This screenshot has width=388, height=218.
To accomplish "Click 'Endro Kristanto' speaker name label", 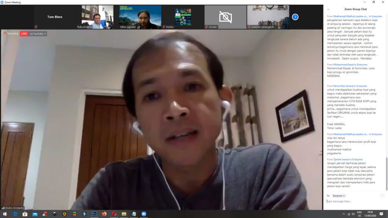I will [x=15, y=208].
